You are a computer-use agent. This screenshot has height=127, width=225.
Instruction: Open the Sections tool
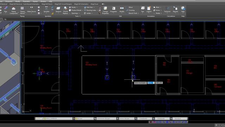coord(58,10)
